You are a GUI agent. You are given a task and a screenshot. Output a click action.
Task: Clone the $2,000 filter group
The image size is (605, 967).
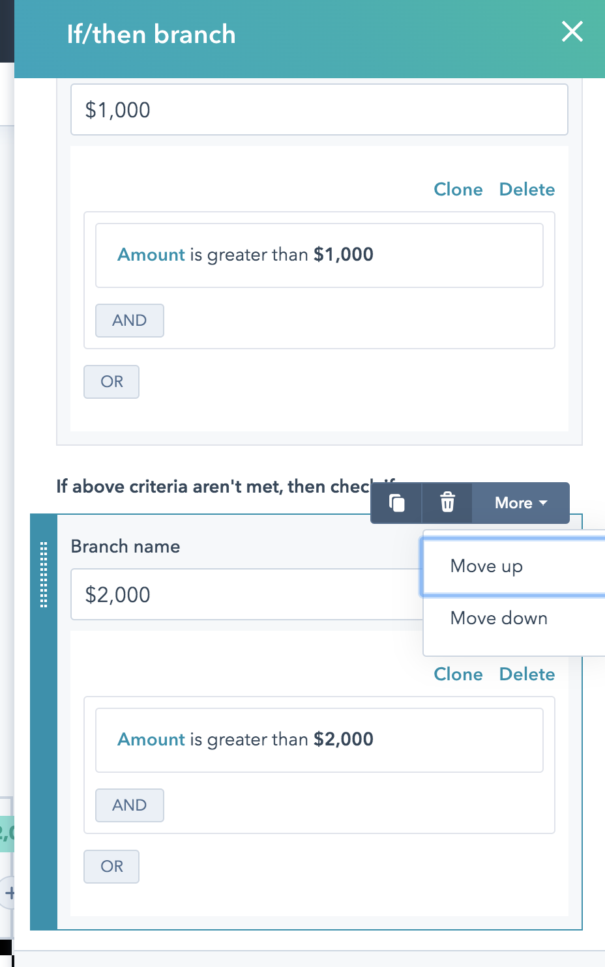pyautogui.click(x=458, y=674)
